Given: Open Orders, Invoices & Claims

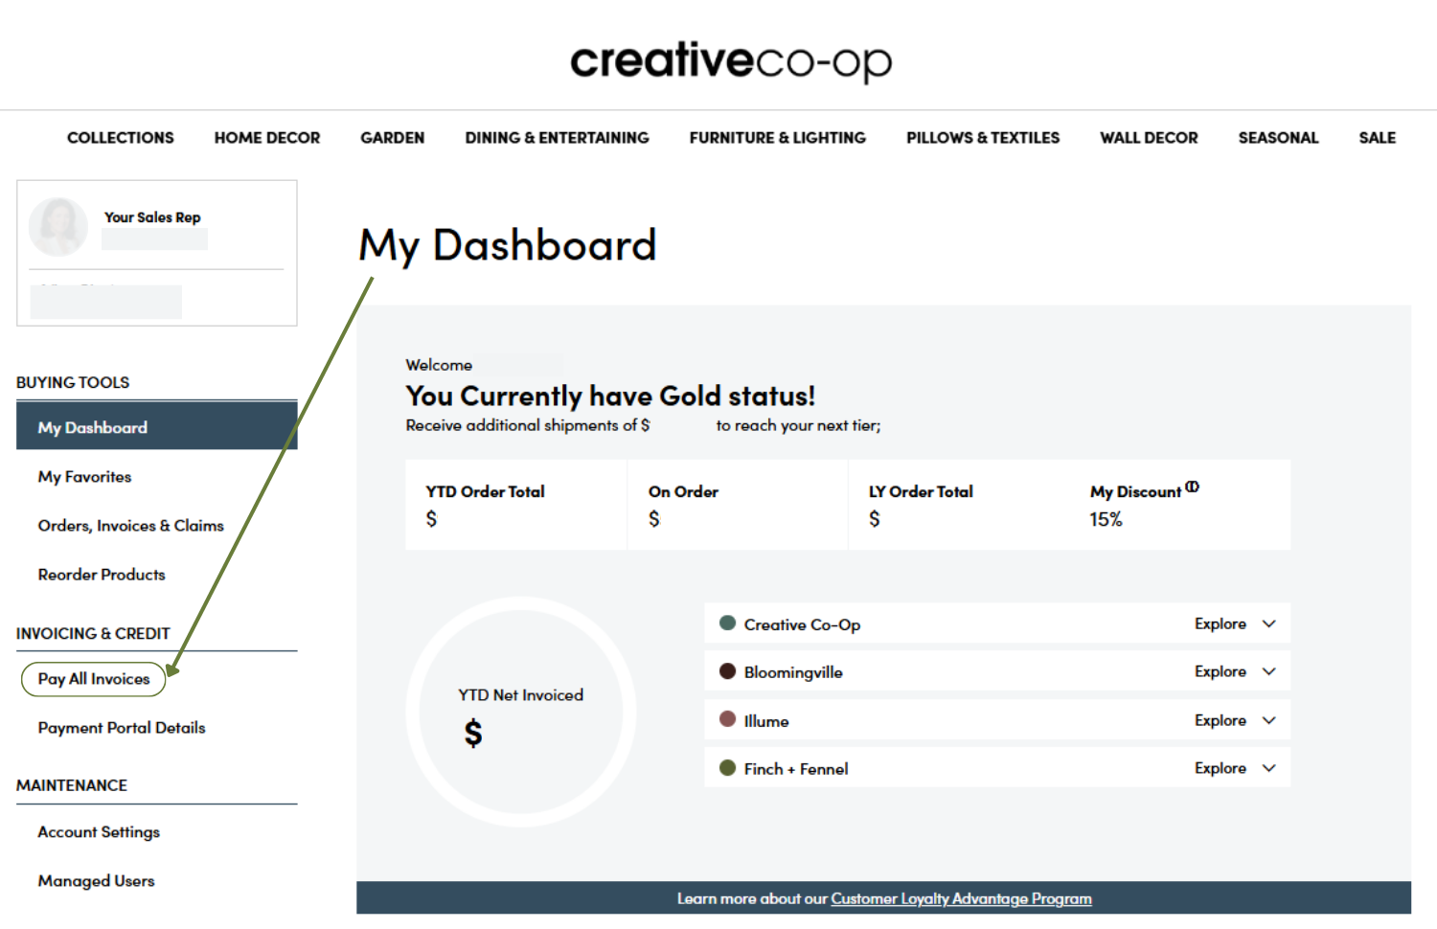Looking at the screenshot, I should point(130,526).
